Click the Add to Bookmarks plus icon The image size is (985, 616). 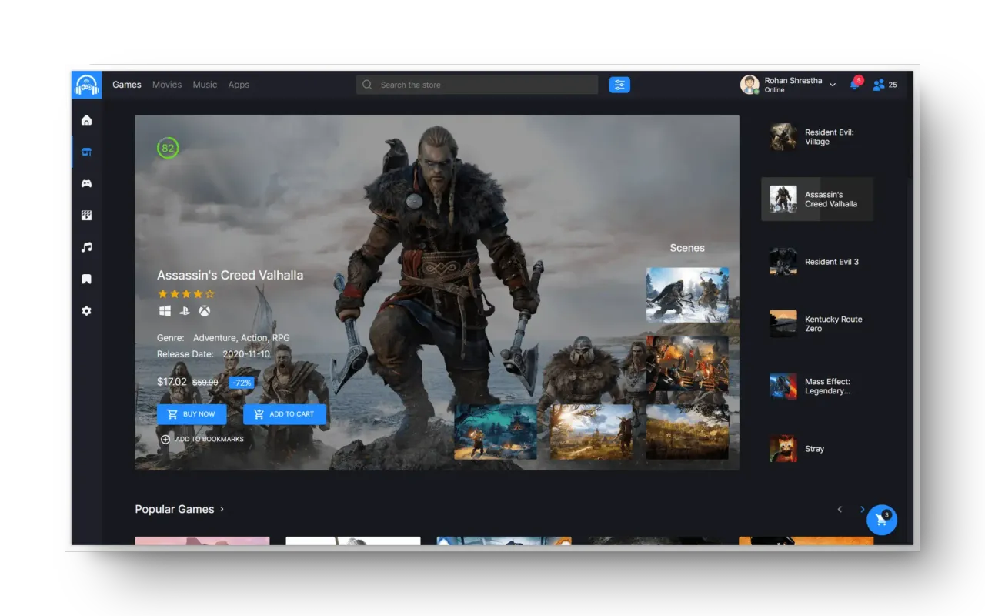[x=165, y=439]
